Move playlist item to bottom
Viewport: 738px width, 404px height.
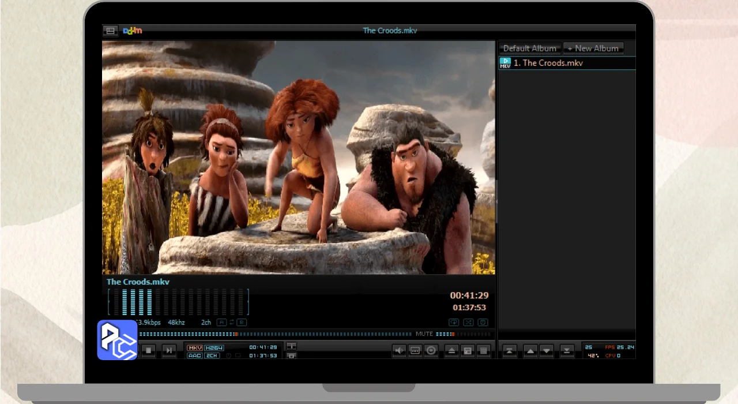(x=567, y=350)
